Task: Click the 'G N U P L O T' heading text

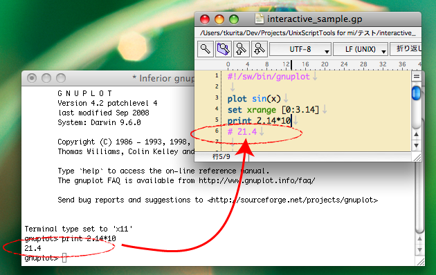Action: click(85, 93)
